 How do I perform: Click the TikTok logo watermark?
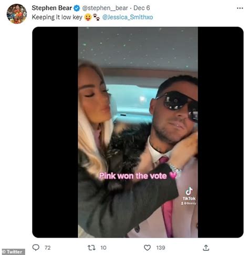click(x=189, y=194)
